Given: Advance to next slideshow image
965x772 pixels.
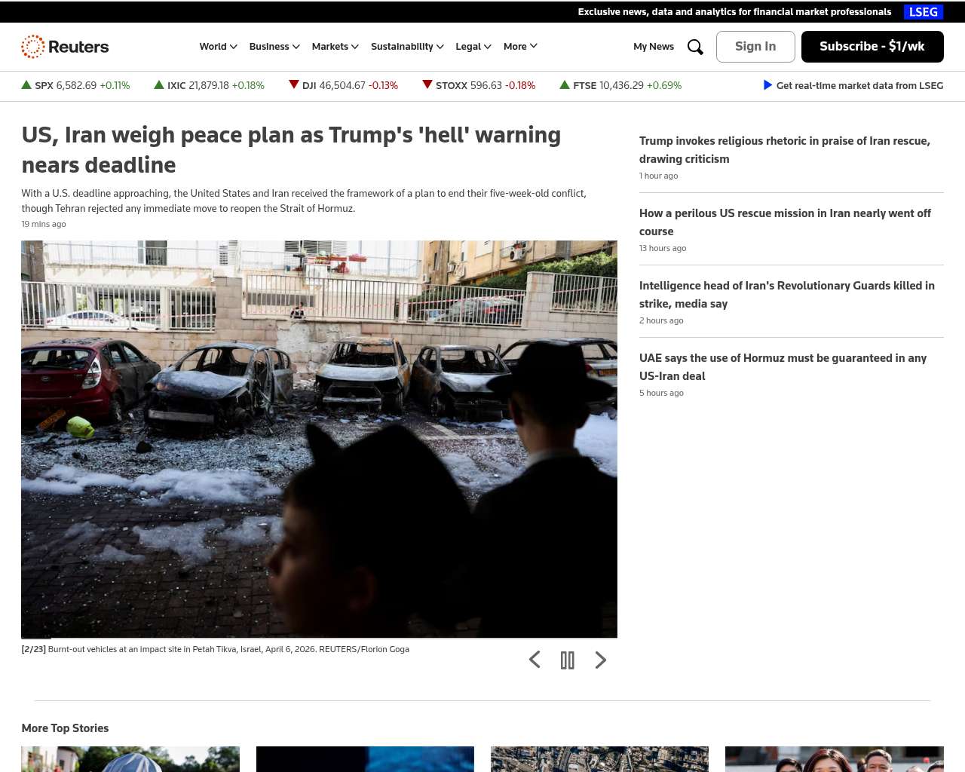Looking at the screenshot, I should [x=600, y=660].
